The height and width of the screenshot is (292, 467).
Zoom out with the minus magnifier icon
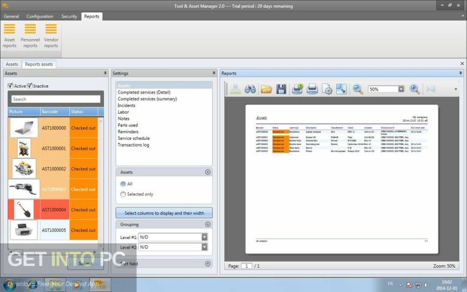(358, 89)
